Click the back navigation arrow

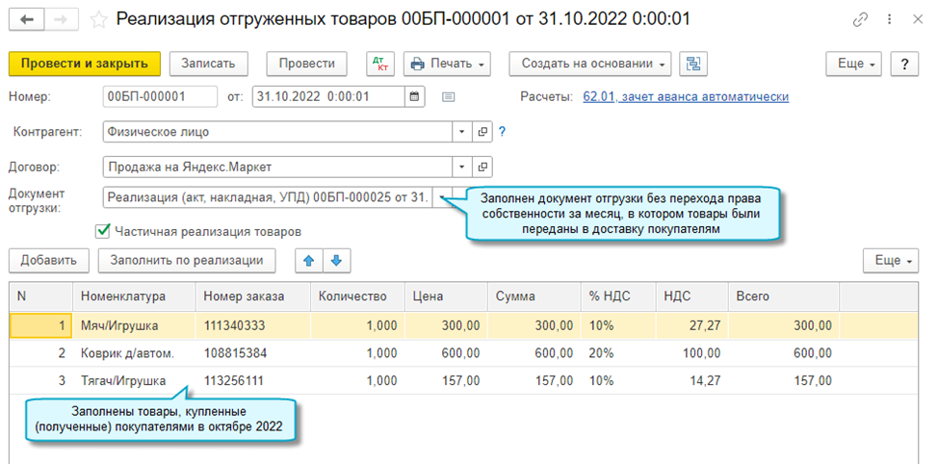coord(25,19)
